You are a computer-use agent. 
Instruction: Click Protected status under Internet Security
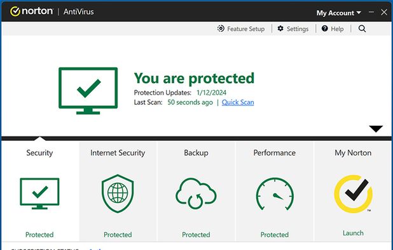tap(118, 235)
